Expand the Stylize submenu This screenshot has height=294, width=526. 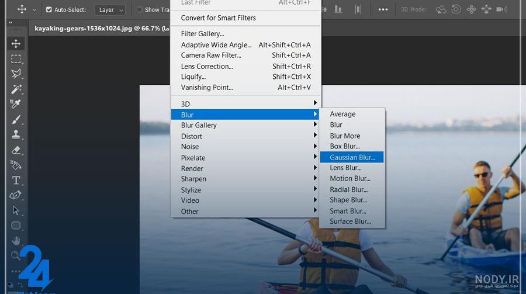click(x=245, y=189)
